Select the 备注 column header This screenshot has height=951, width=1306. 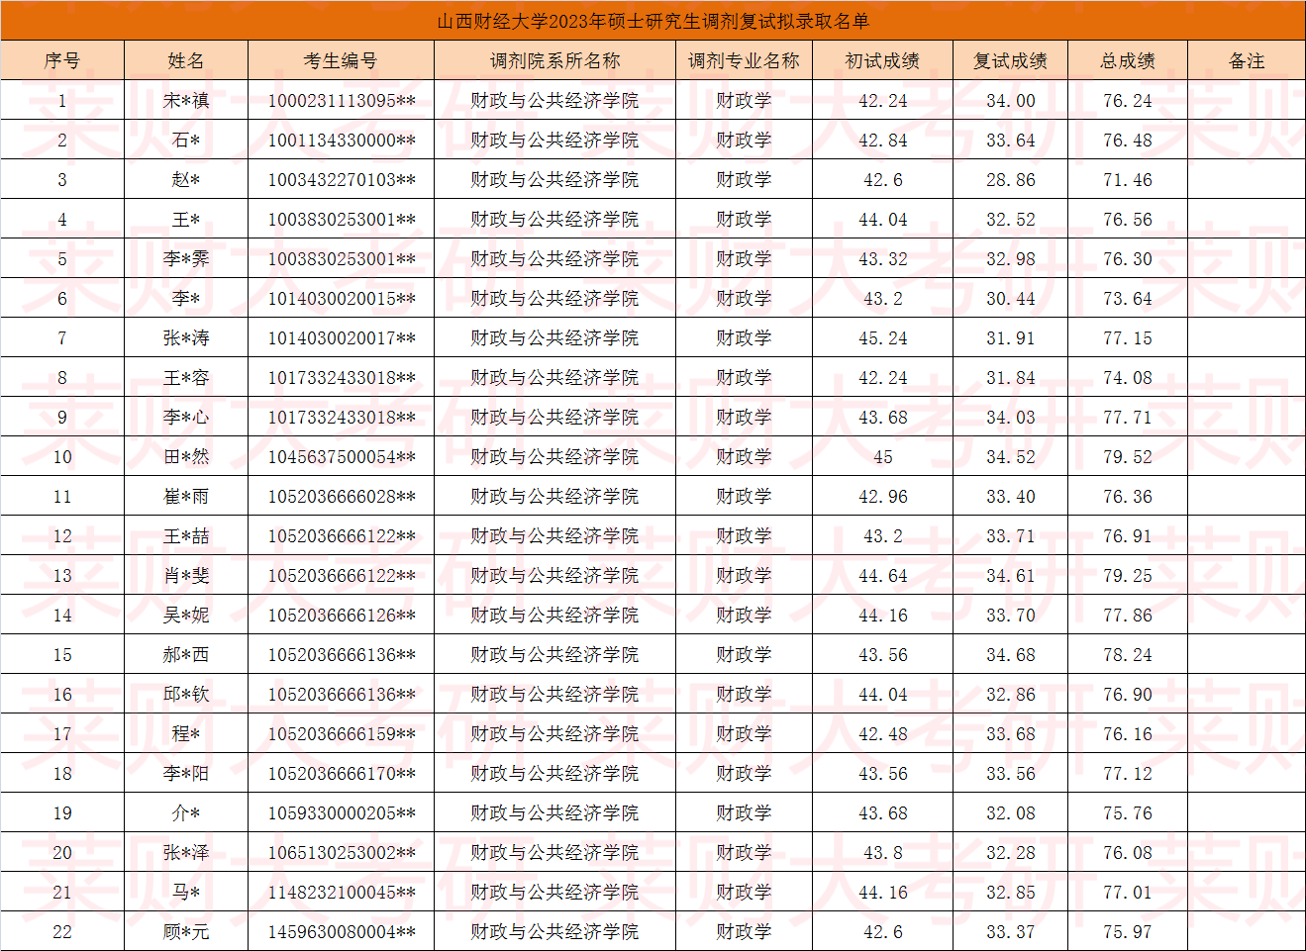[1247, 60]
